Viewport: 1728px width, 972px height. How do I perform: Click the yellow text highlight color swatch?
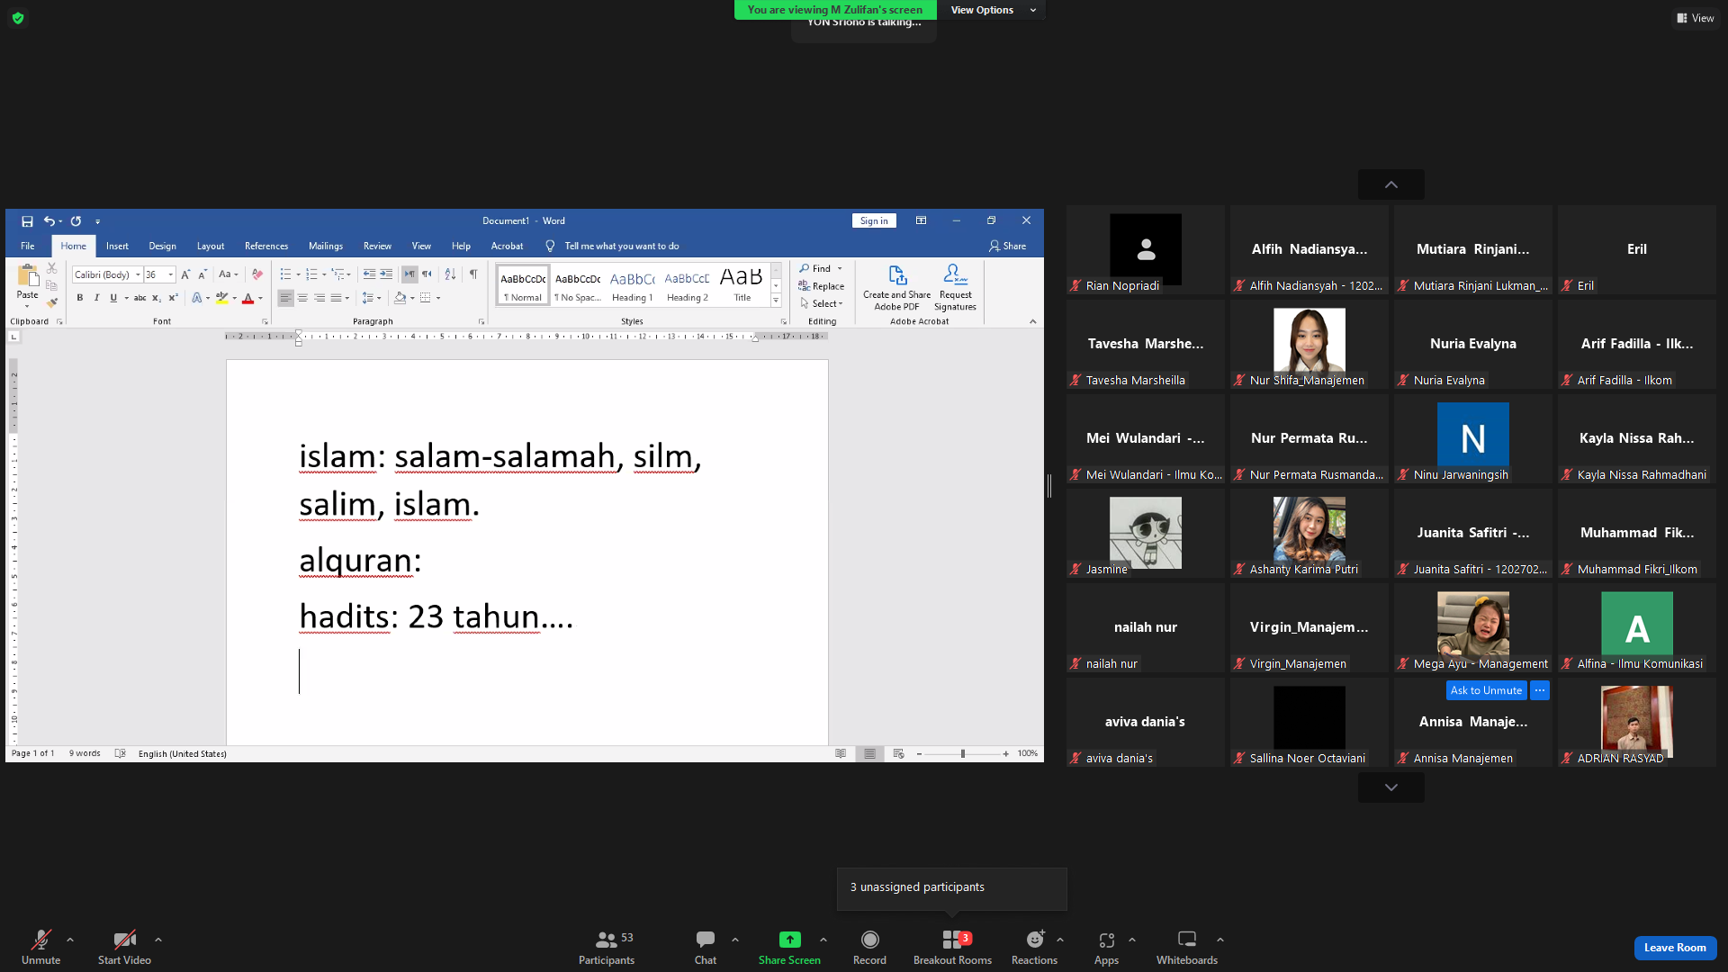coord(221,298)
